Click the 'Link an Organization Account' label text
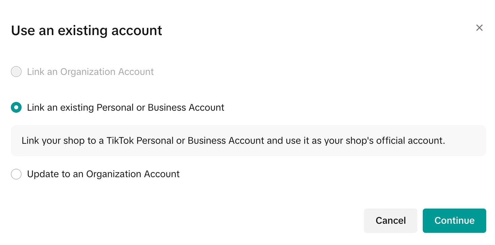The height and width of the screenshot is (245, 495). point(90,72)
